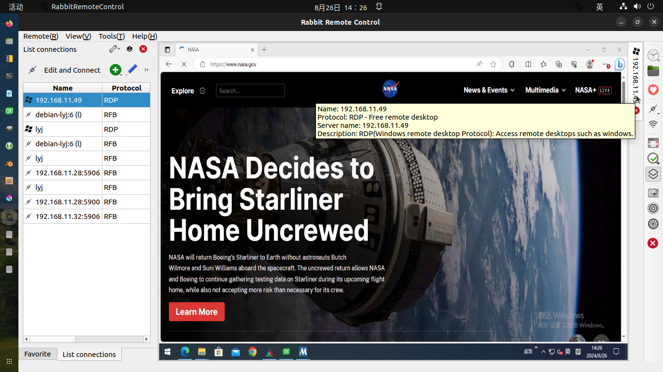Close the NASA browser tab
663x372 pixels.
click(252, 49)
